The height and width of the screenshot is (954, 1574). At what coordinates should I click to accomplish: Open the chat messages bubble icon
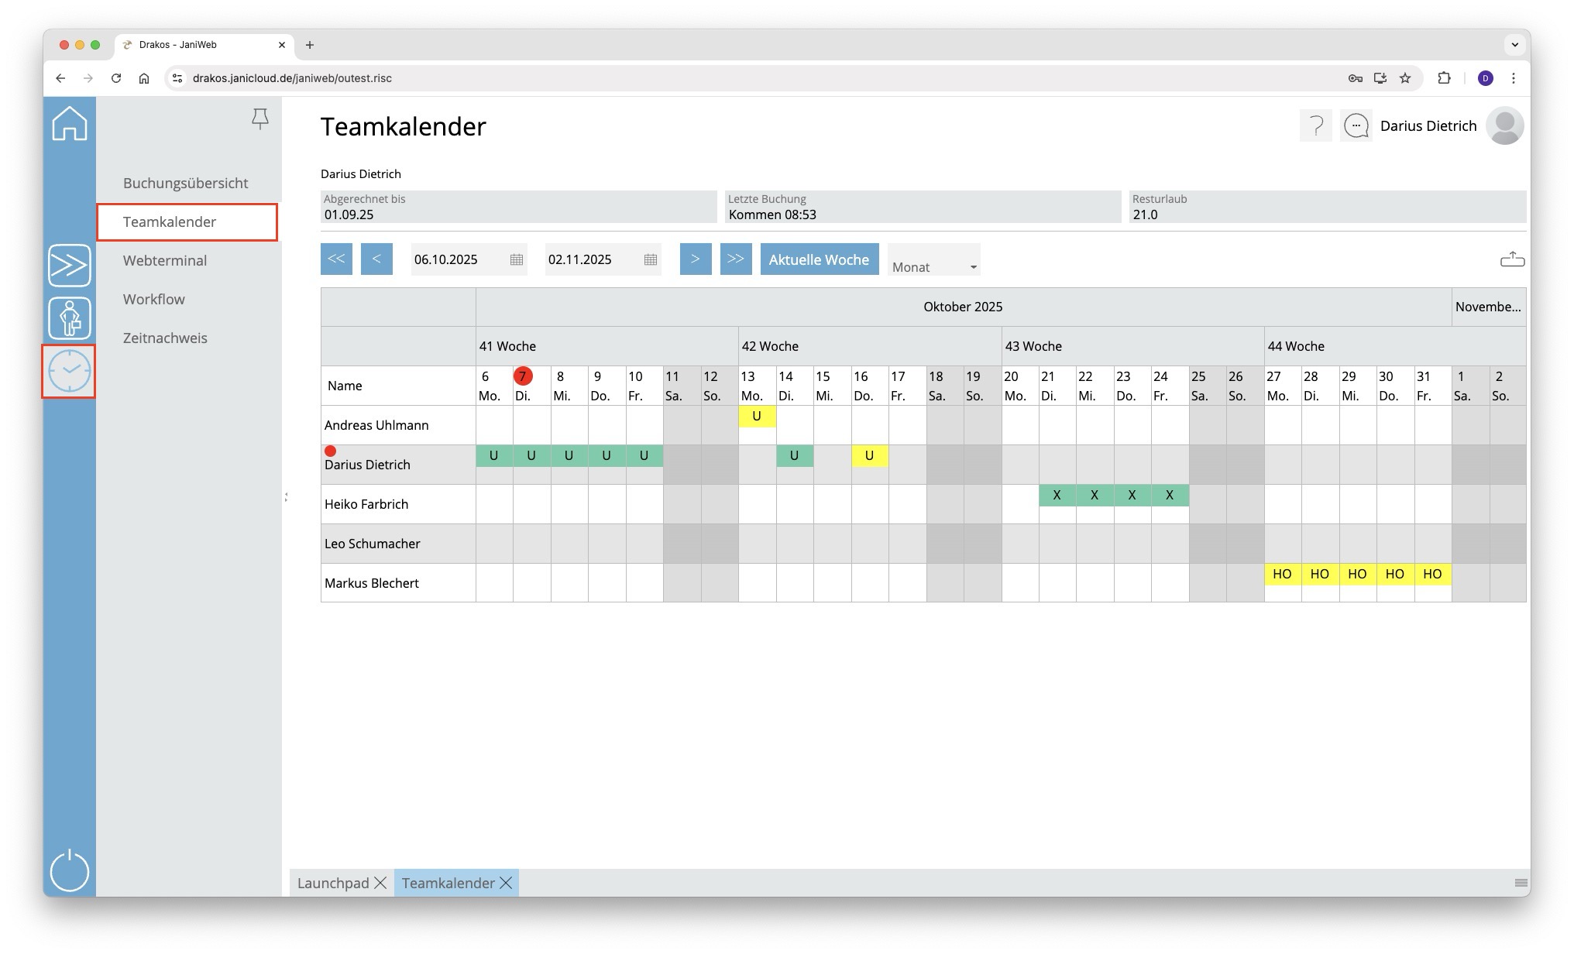tap(1356, 125)
